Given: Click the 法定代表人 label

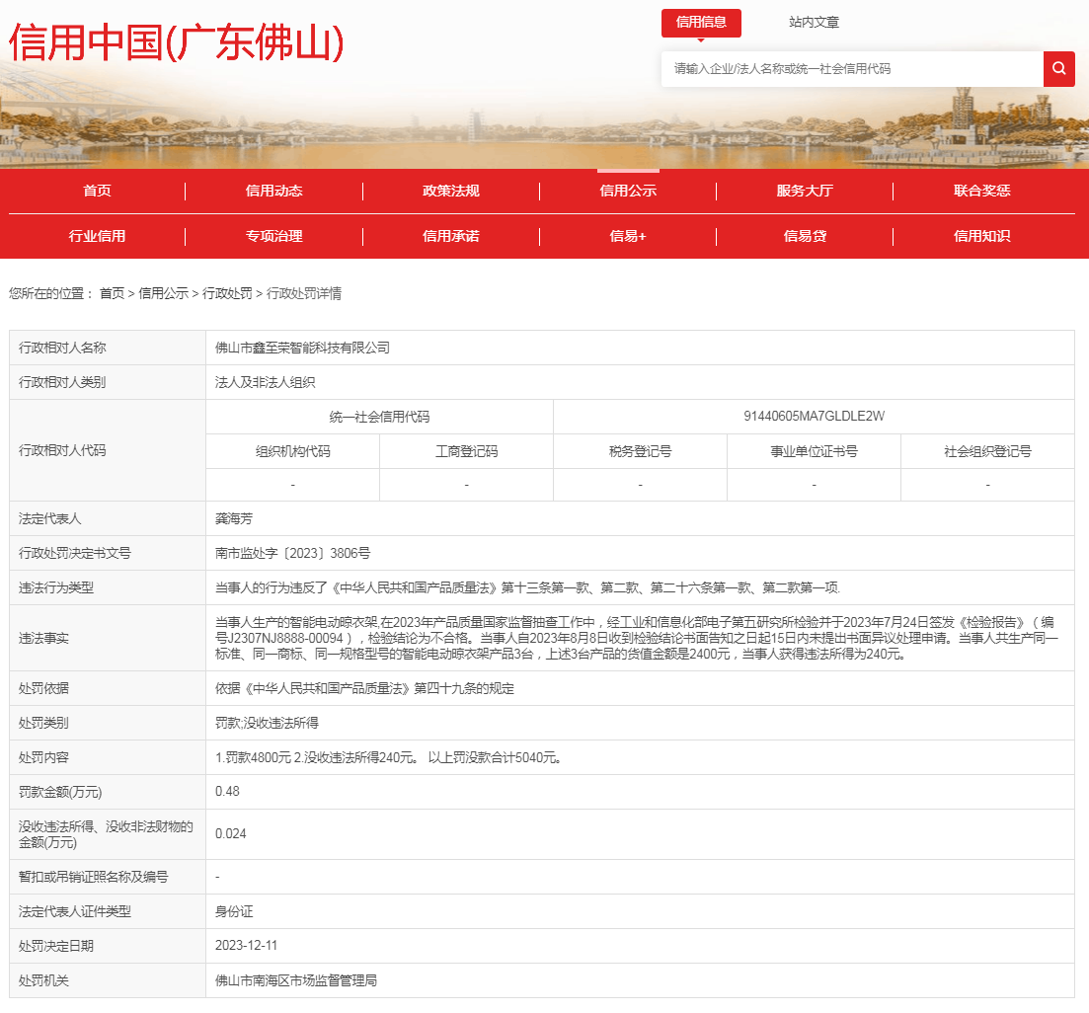Looking at the screenshot, I should [x=49, y=518].
